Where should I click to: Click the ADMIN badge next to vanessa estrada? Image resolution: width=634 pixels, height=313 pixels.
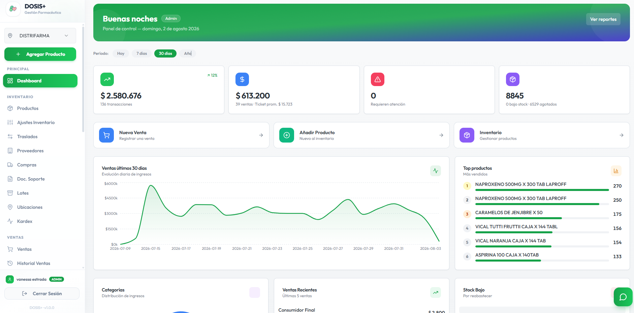coord(57,279)
